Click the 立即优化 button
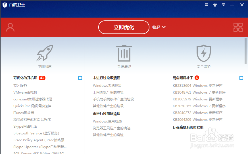Viewport: 248px width, 154px height. (124, 27)
